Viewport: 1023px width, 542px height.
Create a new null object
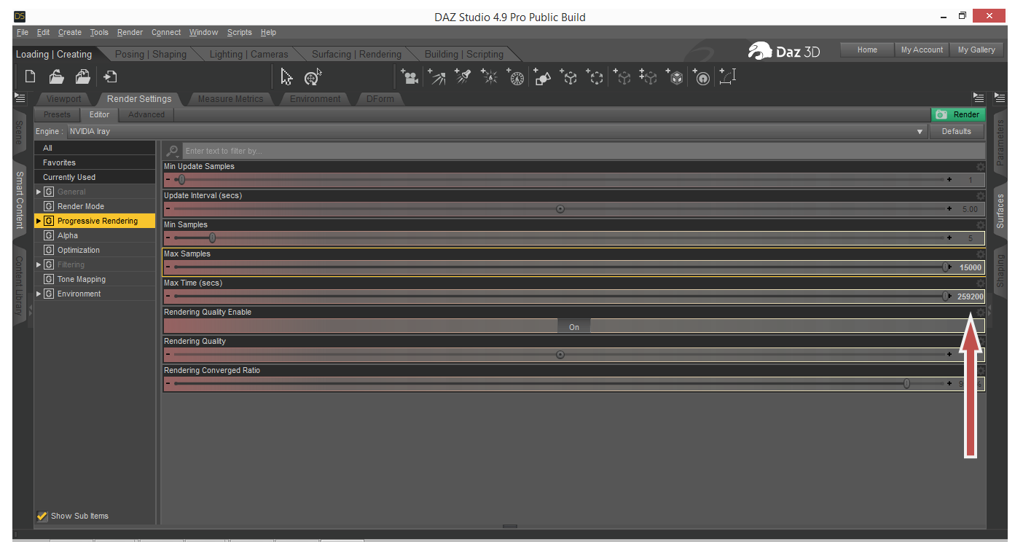click(569, 76)
